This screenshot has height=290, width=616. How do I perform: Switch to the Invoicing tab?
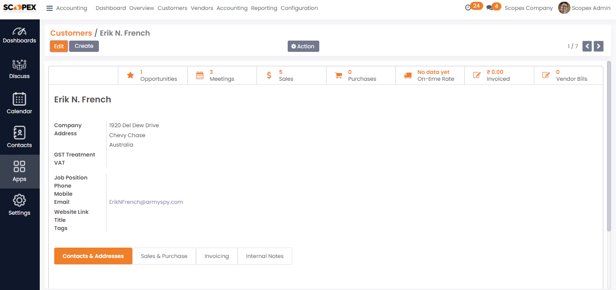point(217,256)
